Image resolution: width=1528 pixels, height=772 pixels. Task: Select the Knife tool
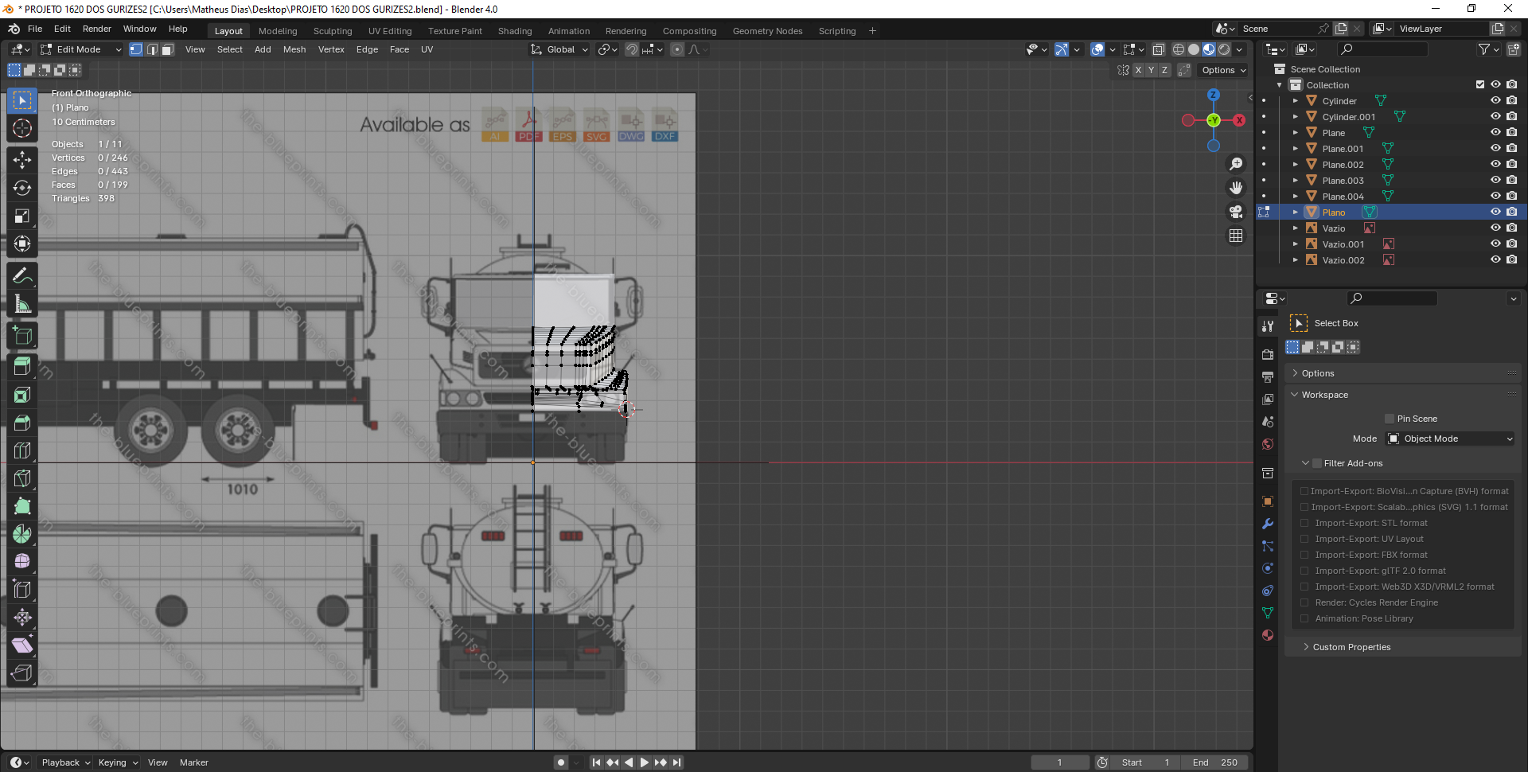(22, 478)
